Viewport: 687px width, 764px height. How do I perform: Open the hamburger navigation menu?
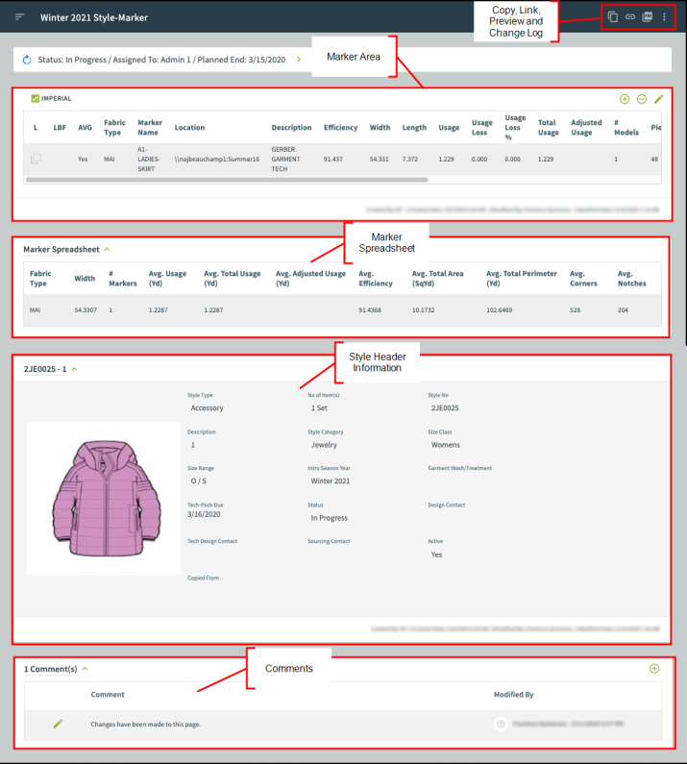point(20,17)
